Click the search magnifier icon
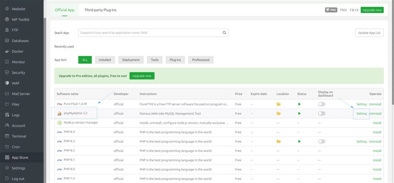This screenshot has height=183, width=394. tap(224, 33)
